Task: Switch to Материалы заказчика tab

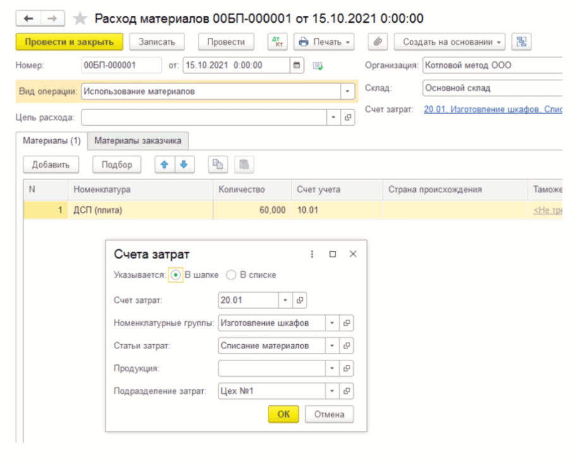Action: pyautogui.click(x=138, y=141)
